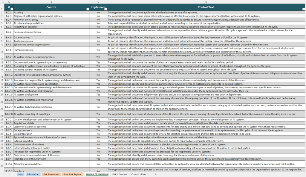Switch to the Risk > Controls sheet
This screenshot has height=177, width=306.
tap(120, 175)
